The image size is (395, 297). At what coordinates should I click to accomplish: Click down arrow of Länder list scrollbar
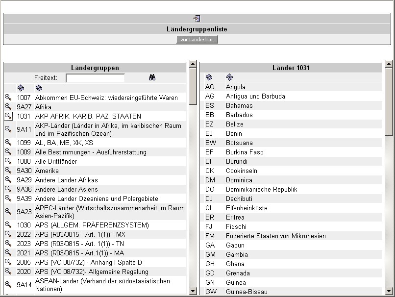(389, 292)
